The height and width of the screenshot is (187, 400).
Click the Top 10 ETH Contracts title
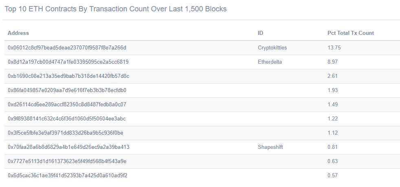click(x=116, y=9)
